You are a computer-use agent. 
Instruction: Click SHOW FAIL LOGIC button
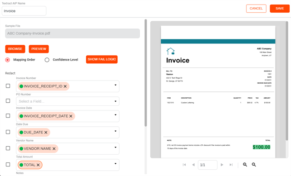[x=102, y=59]
